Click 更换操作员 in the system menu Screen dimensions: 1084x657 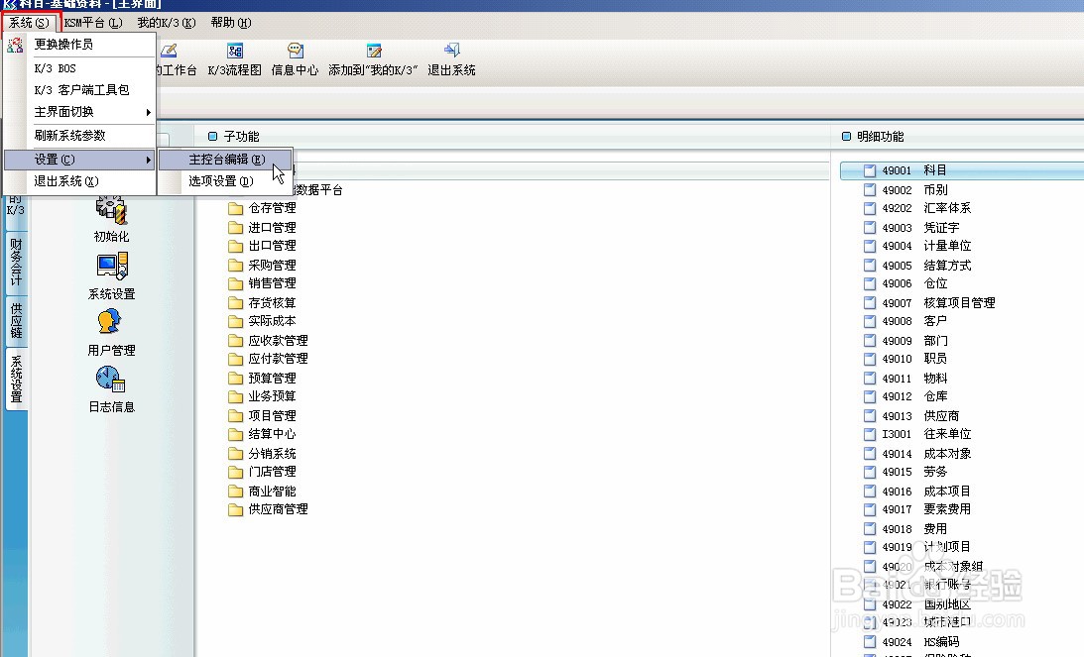point(65,45)
